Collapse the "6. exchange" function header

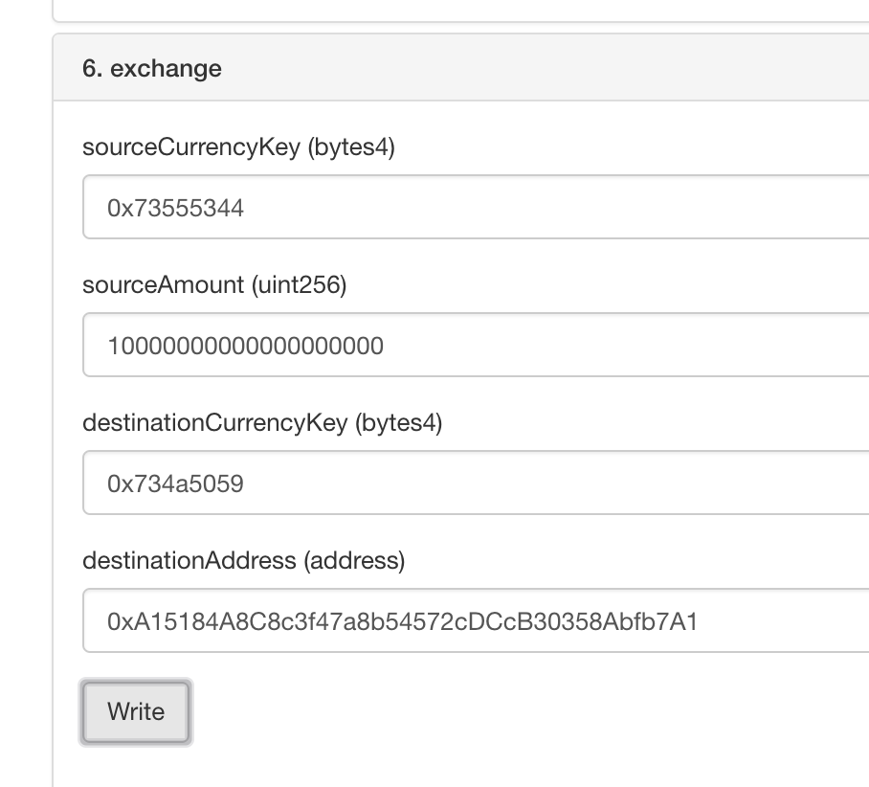click(459, 68)
